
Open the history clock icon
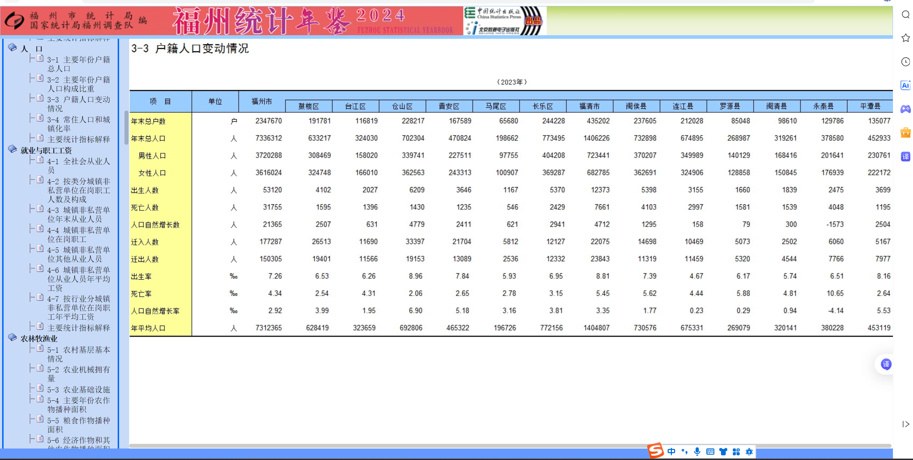coord(905,62)
